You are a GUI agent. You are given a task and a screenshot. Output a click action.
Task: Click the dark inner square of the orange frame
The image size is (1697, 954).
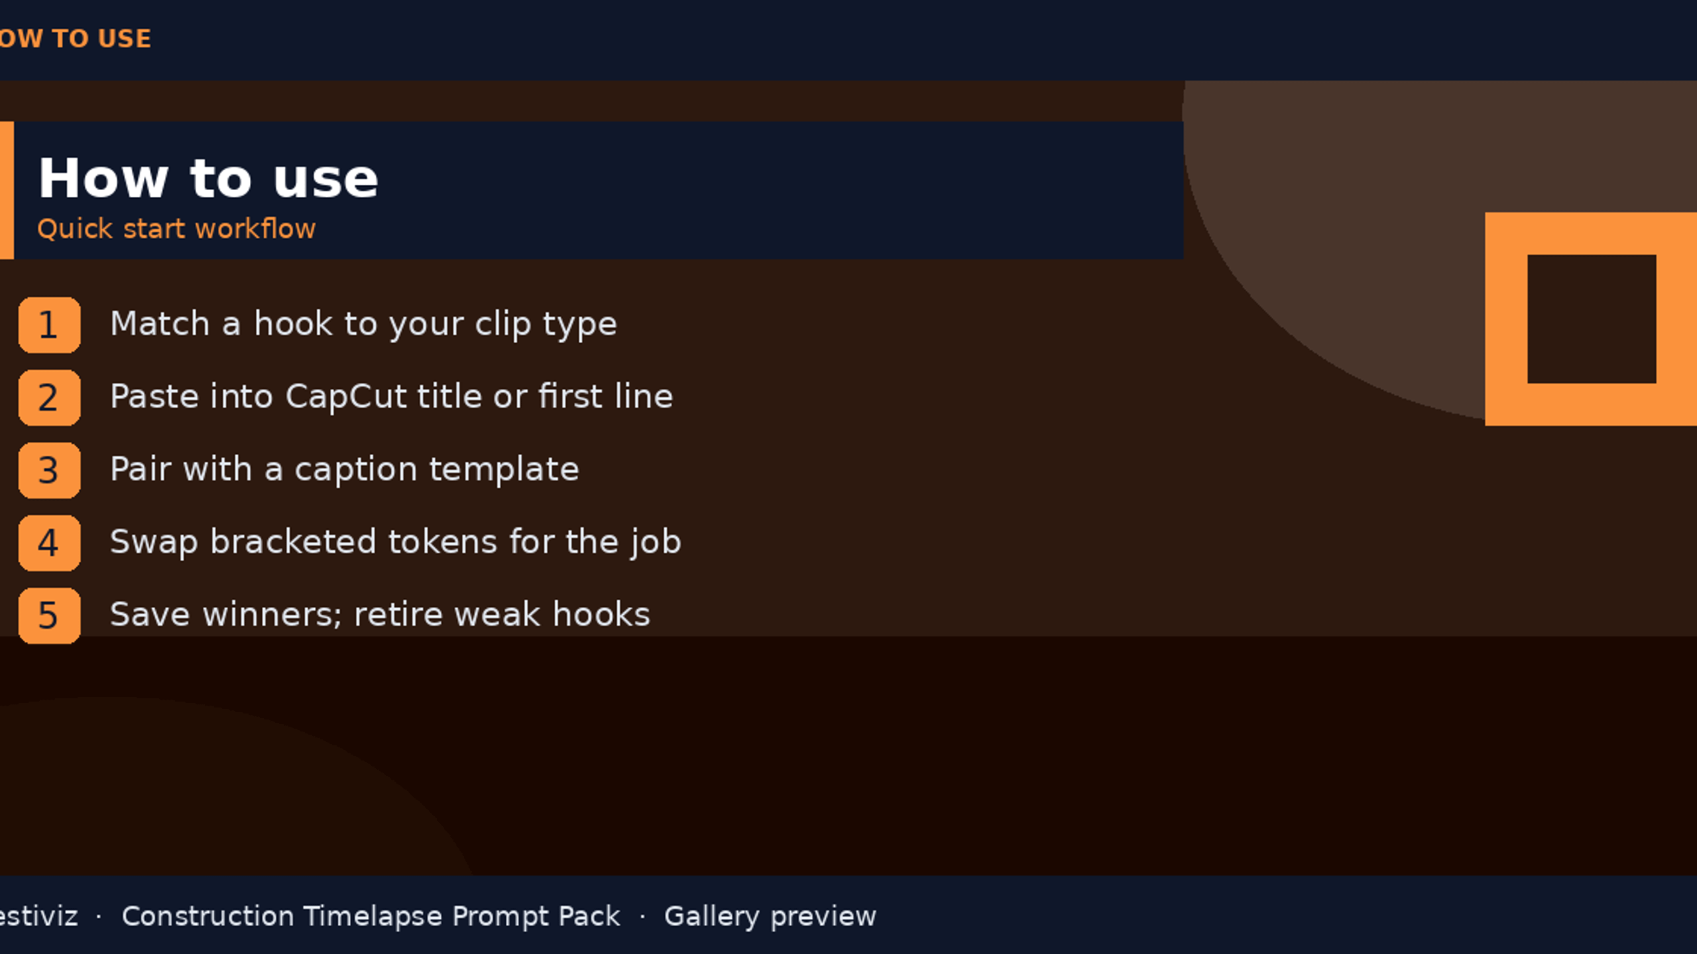(x=1592, y=319)
